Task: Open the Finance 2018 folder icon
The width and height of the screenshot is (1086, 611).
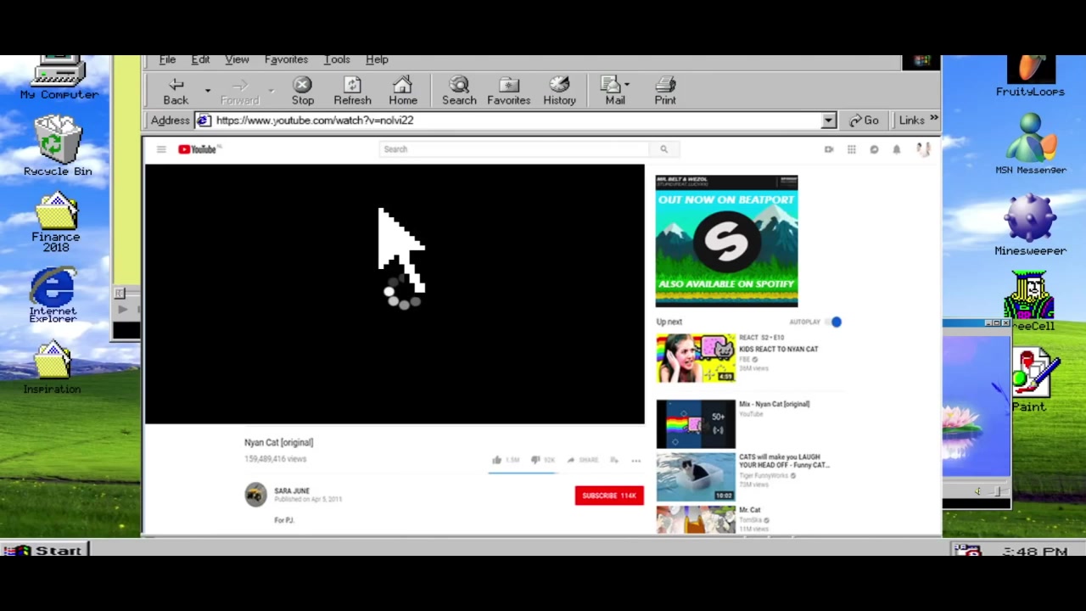Action: click(56, 222)
